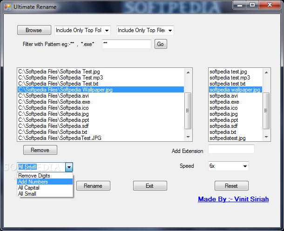Click scroll up arrow of preview list
The width and height of the screenshot is (284, 231).
point(266,73)
